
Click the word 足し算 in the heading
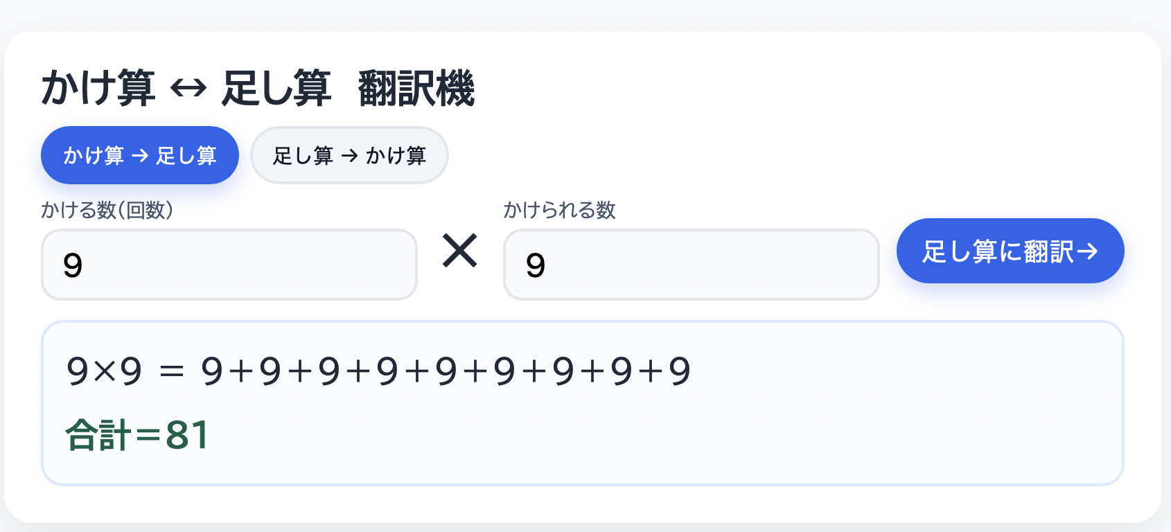pyautogui.click(x=276, y=89)
